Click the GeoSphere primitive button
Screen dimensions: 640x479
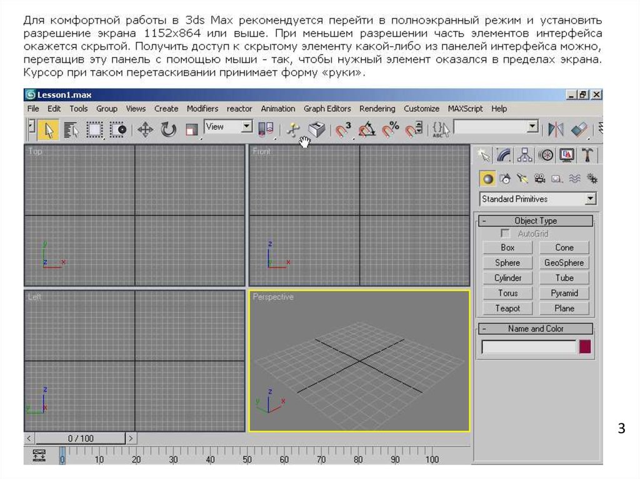(564, 263)
